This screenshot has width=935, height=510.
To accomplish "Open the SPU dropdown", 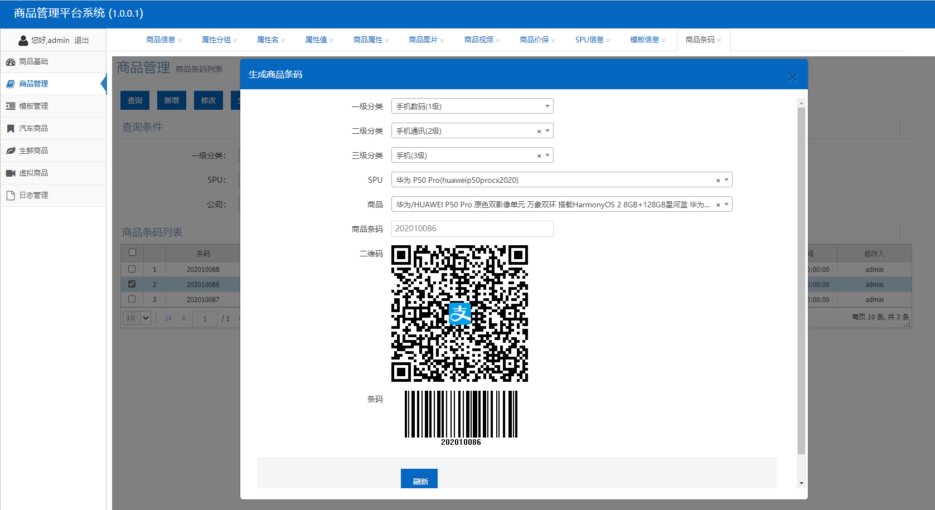I will pos(726,180).
